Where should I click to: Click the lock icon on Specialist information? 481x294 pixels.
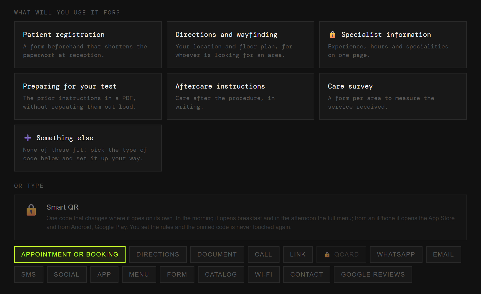coord(333,35)
